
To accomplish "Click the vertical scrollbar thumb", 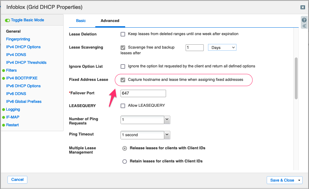I will click(x=296, y=78).
